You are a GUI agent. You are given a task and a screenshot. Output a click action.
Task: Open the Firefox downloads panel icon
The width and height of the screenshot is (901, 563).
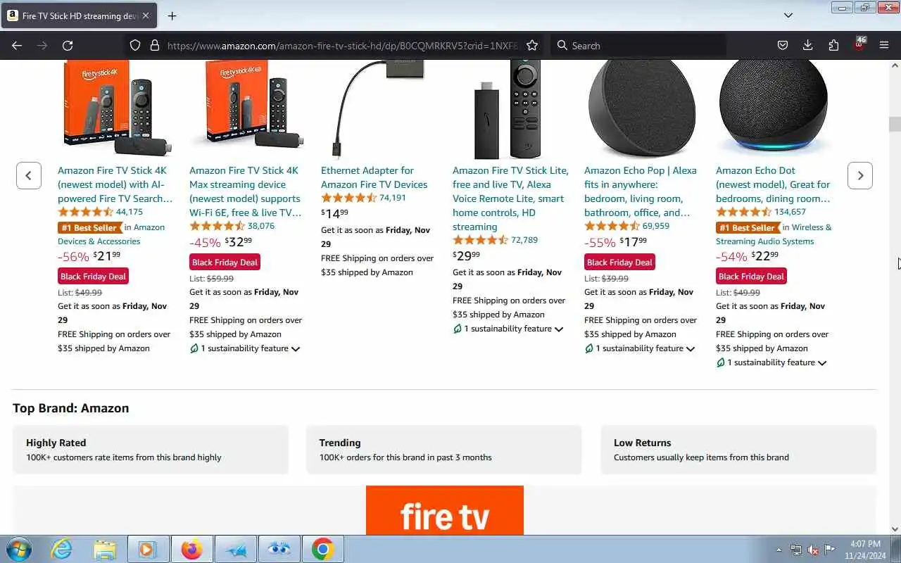[x=808, y=45]
